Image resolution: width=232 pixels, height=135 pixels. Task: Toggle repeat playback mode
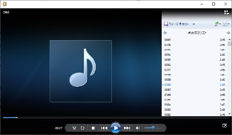(82, 128)
